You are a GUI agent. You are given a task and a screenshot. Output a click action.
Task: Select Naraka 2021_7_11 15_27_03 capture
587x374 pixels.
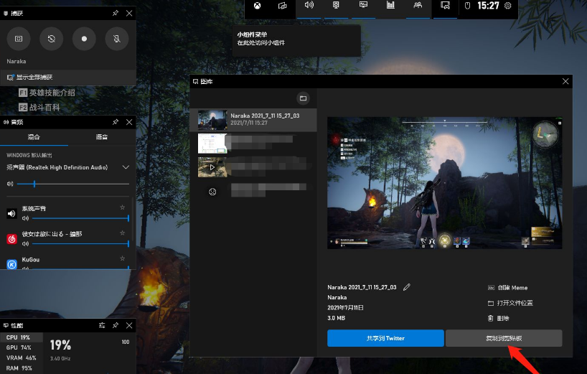click(253, 120)
